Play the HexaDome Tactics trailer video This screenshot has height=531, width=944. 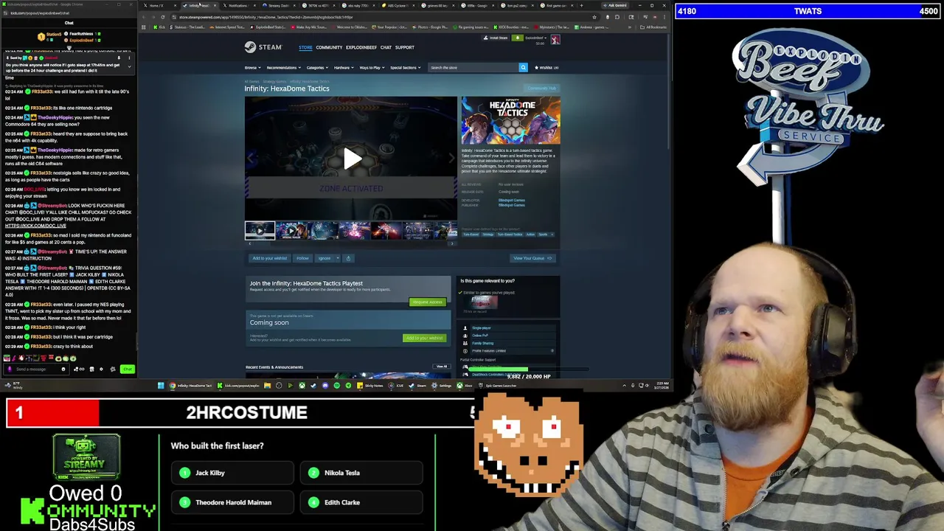point(351,159)
